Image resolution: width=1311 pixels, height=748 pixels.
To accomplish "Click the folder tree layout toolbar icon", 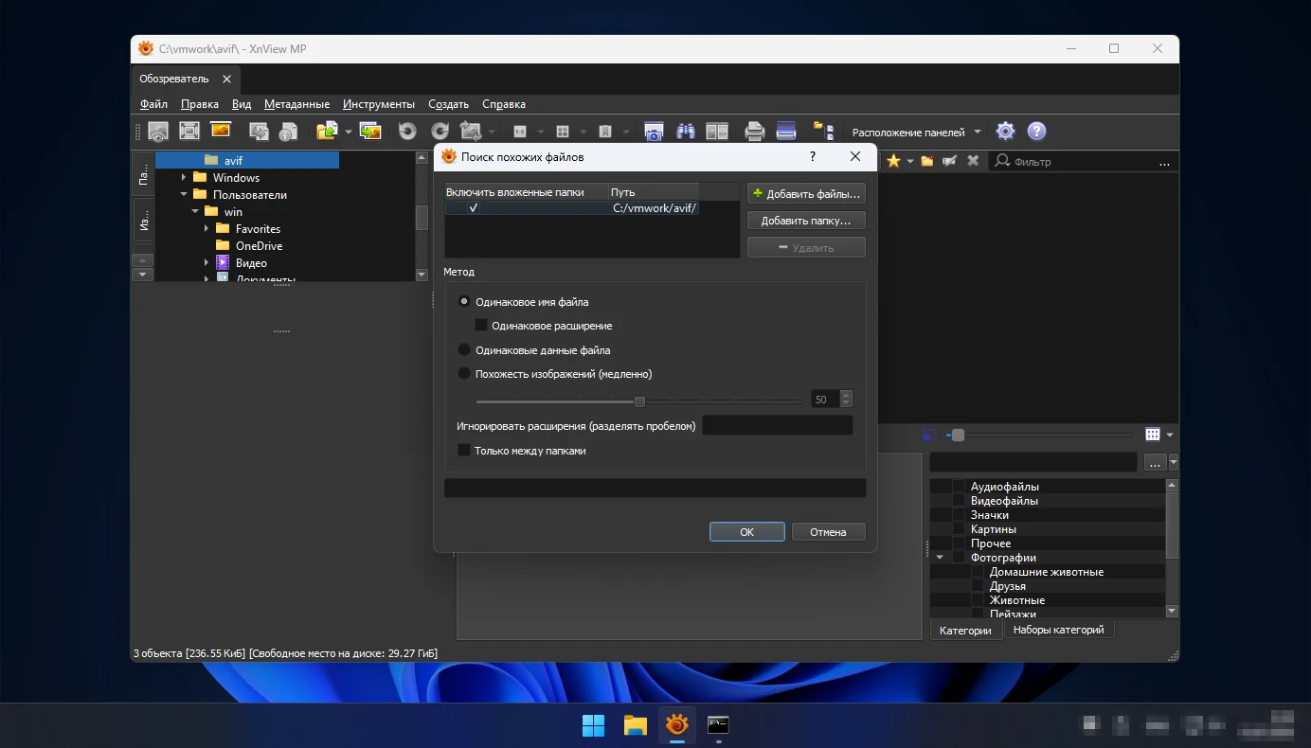I will (x=823, y=132).
